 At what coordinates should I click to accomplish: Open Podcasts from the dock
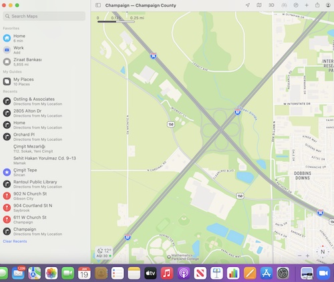click(x=184, y=273)
